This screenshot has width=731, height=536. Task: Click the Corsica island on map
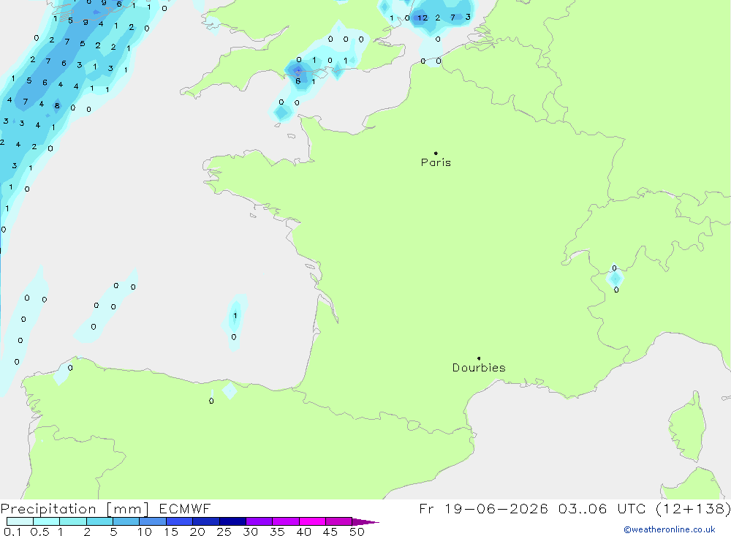[x=686, y=429]
